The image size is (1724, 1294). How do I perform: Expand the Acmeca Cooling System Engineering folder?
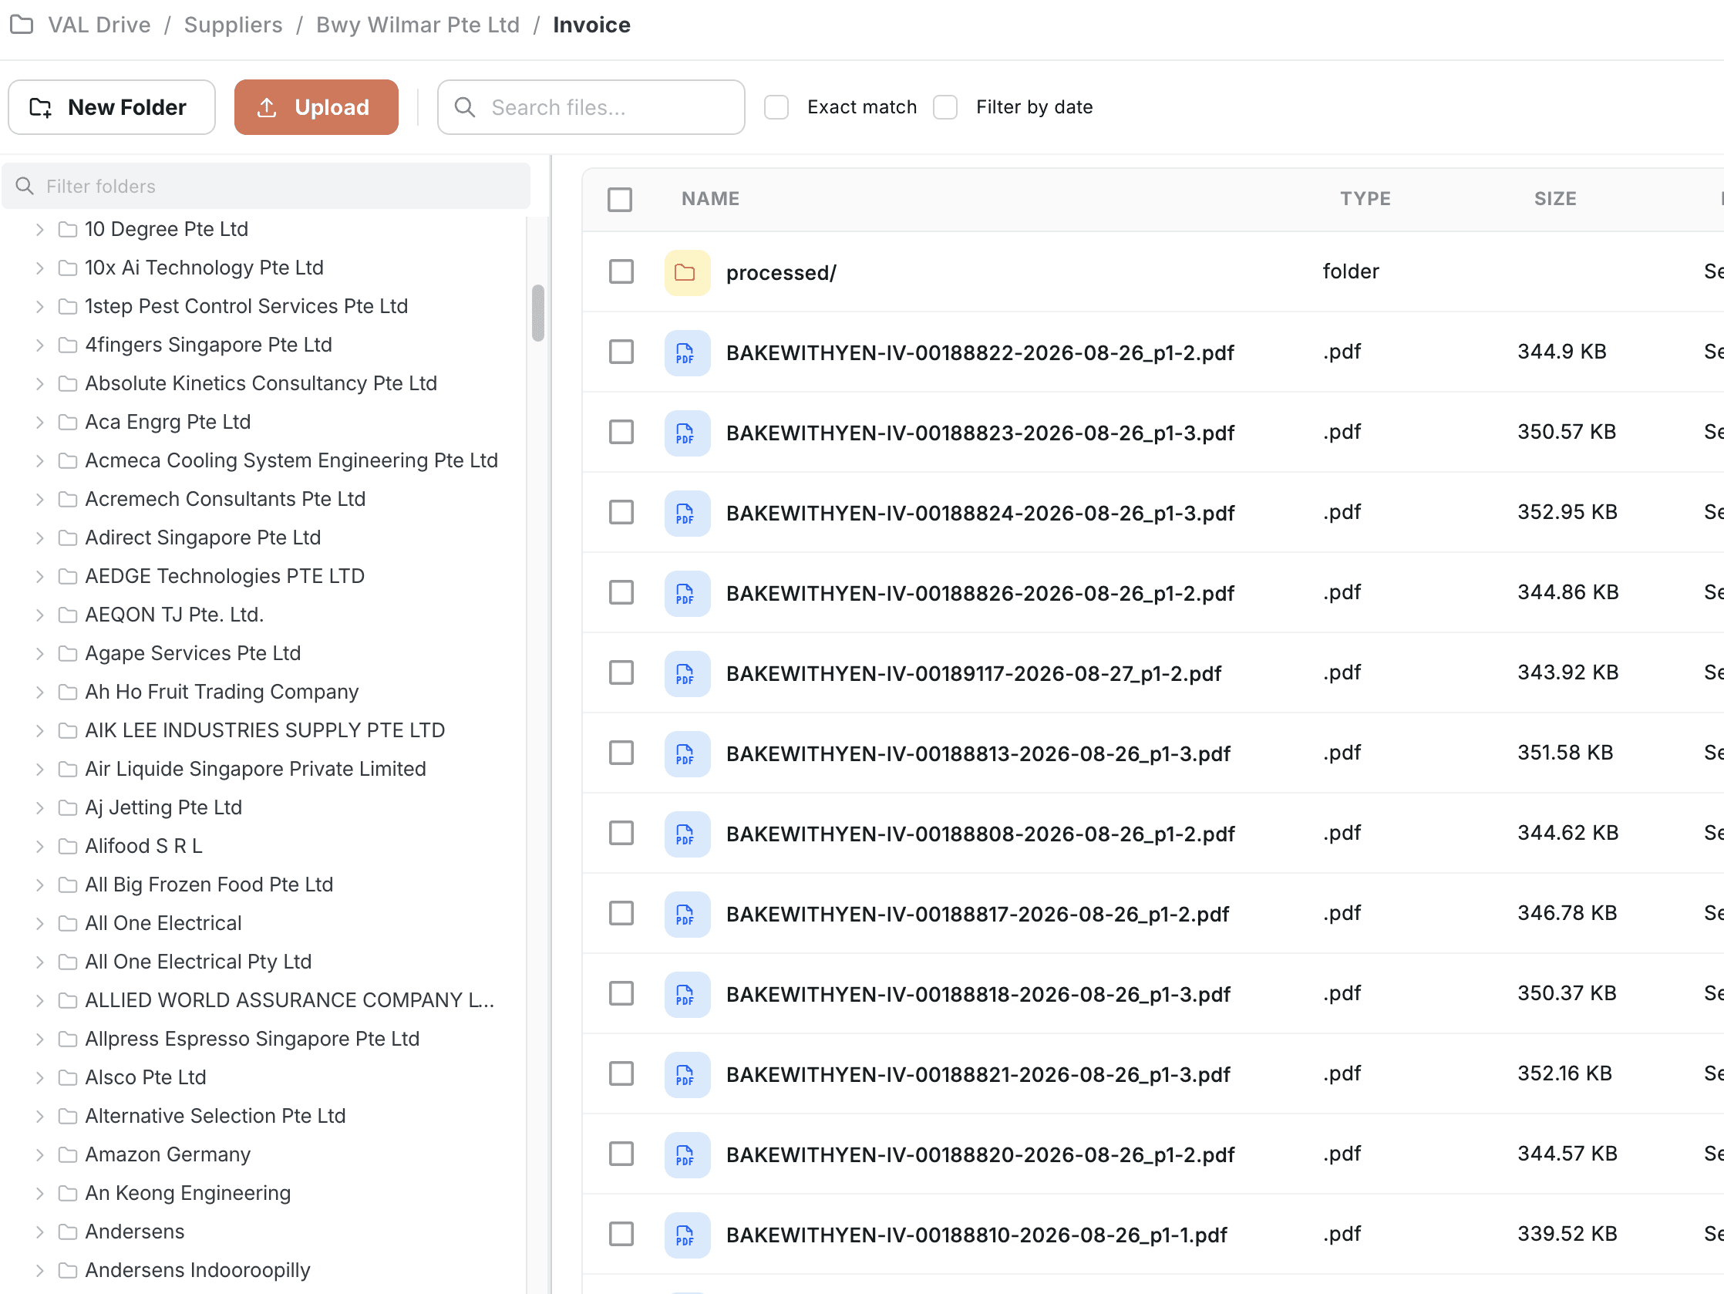point(40,460)
